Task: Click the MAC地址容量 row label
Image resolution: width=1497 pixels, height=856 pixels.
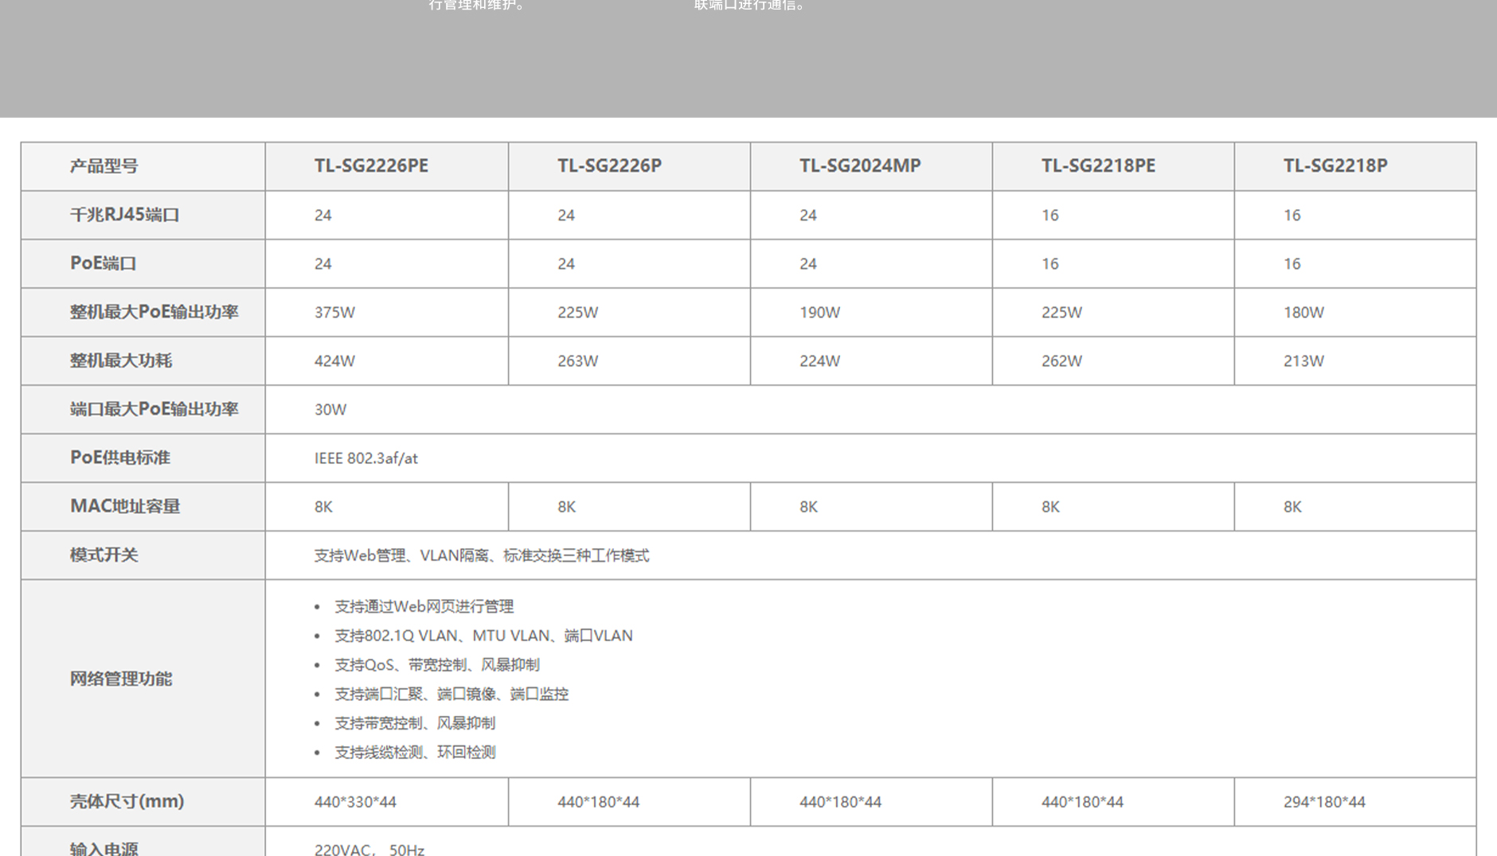Action: tap(124, 506)
